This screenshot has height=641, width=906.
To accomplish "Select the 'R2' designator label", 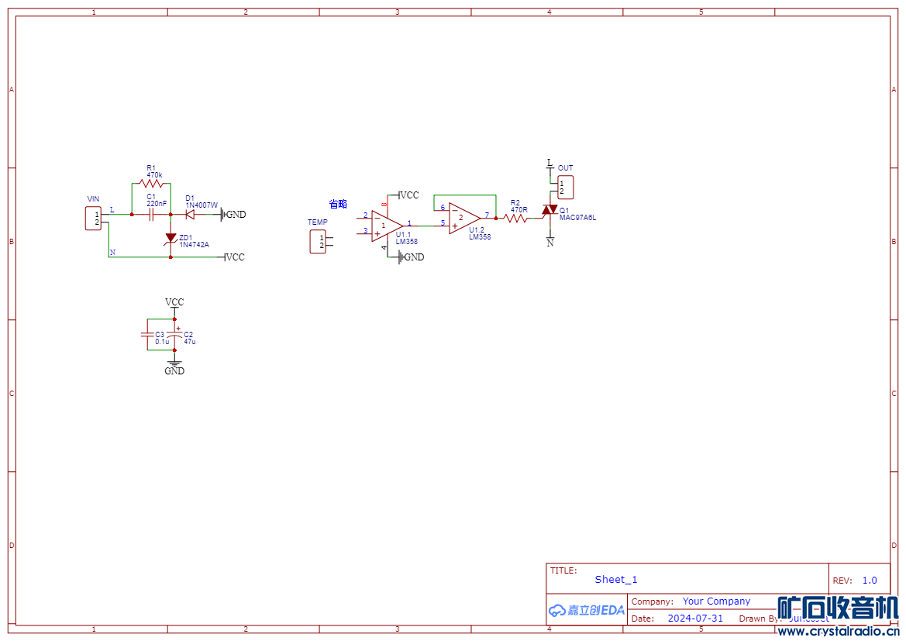I will click(x=515, y=203).
